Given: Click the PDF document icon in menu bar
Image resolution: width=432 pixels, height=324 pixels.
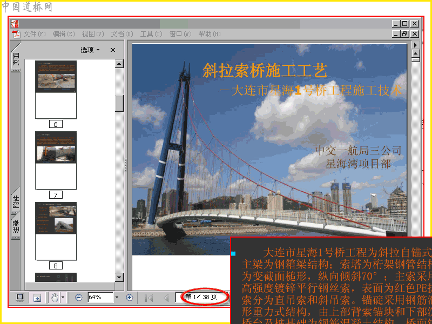Looking at the screenshot, I should (x=17, y=34).
